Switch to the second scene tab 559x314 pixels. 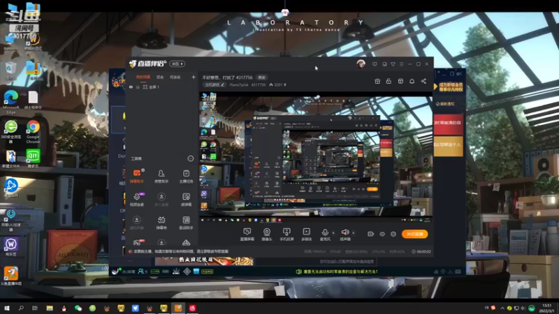[160, 77]
